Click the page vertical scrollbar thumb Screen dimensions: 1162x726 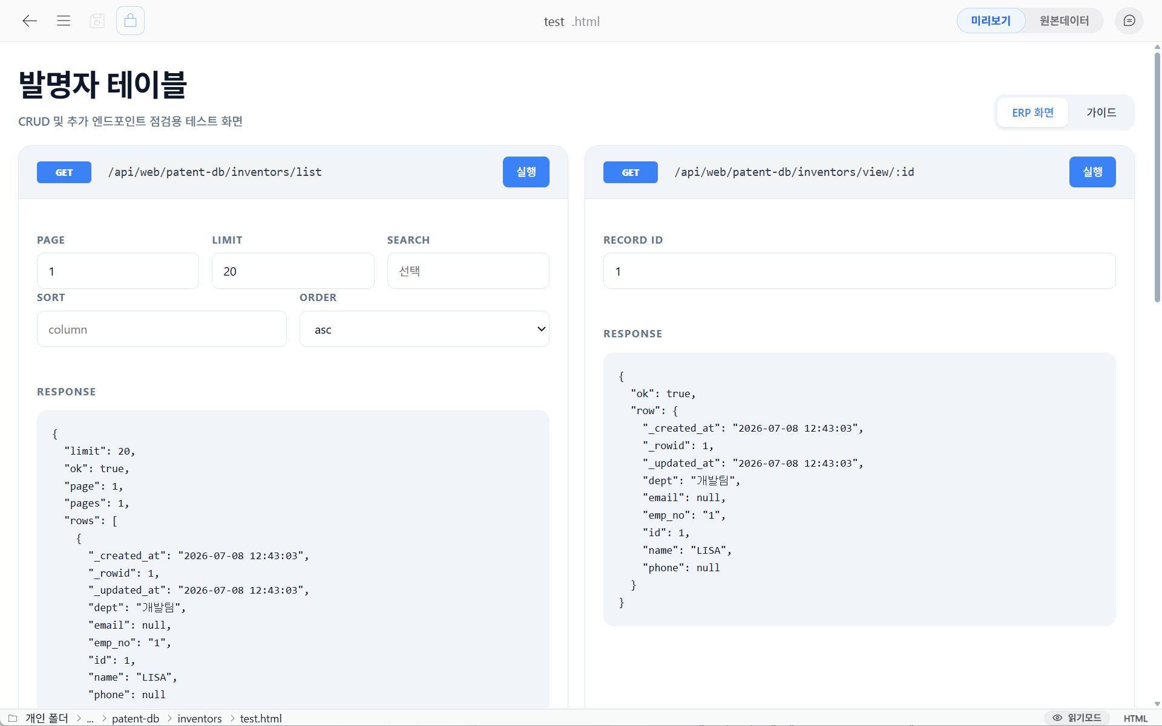[x=1157, y=177]
